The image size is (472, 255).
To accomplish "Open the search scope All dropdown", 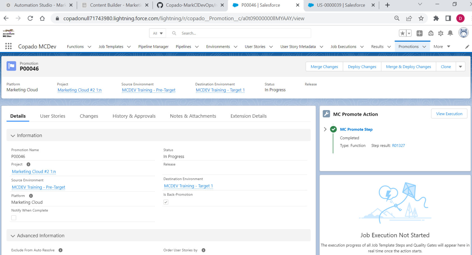I will (158, 33).
